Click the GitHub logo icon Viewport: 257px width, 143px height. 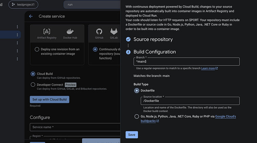point(99,31)
